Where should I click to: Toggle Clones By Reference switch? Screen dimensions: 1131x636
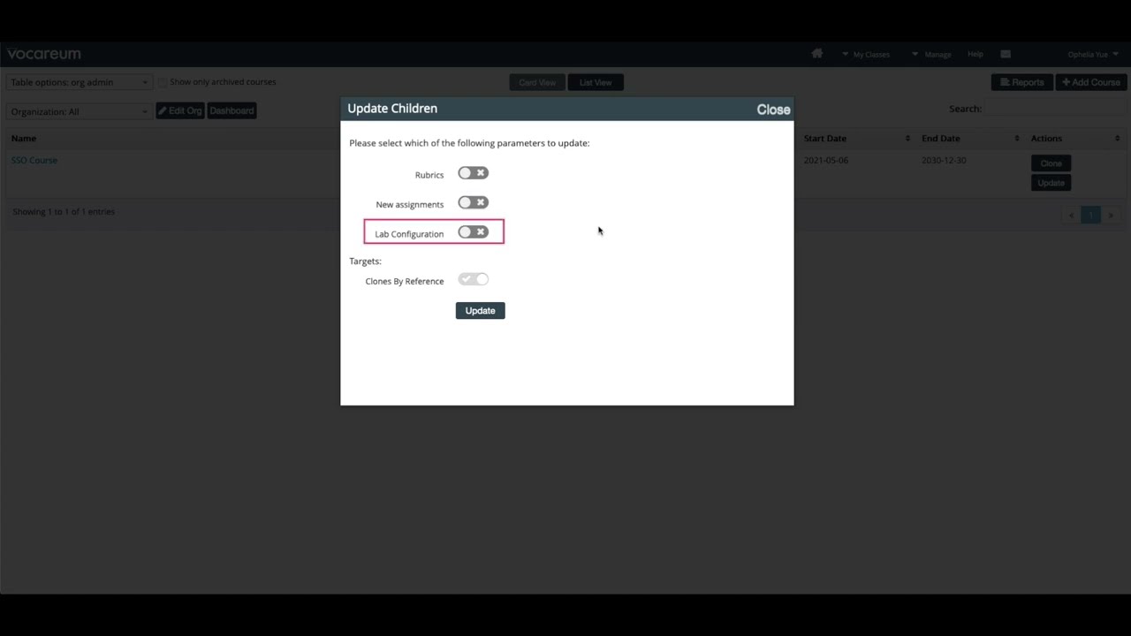(473, 279)
